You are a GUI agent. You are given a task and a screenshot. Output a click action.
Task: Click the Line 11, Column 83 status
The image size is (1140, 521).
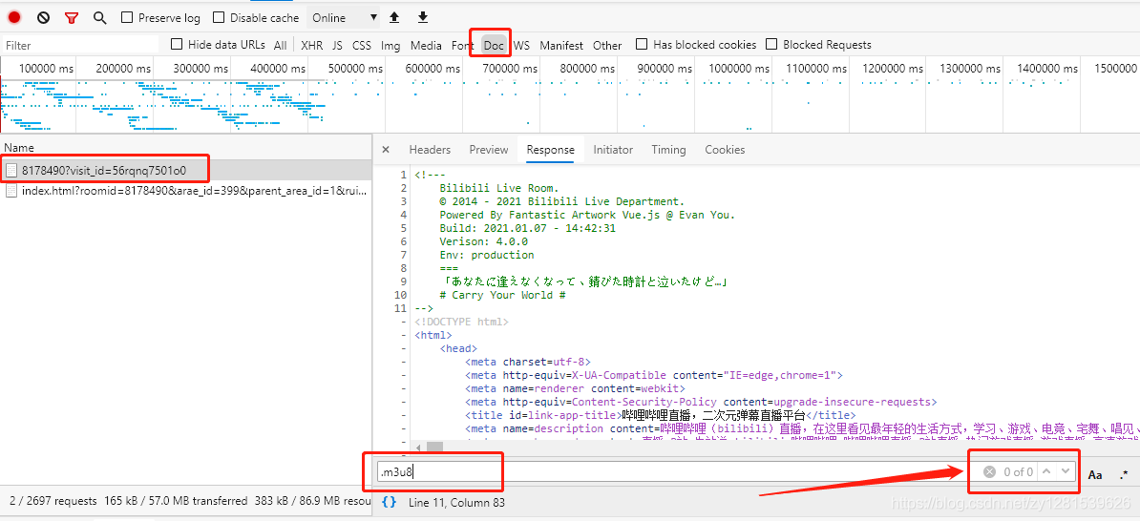[456, 502]
